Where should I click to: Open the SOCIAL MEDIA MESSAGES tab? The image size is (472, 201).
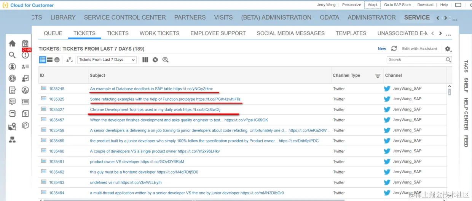coord(291,33)
